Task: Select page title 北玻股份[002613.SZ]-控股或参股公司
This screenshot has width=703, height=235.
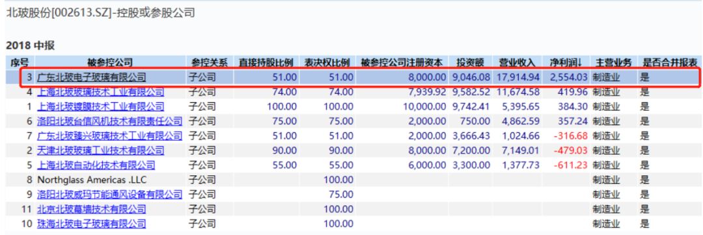Action: (x=100, y=13)
